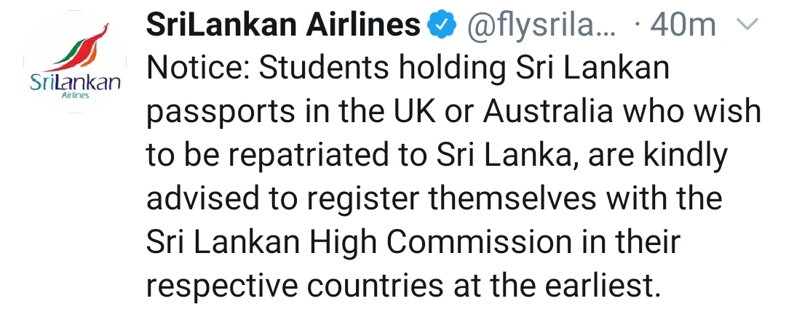Screen dimensions: 786x325
Task: Click on the word Australia in tweet
Action: click(x=548, y=112)
